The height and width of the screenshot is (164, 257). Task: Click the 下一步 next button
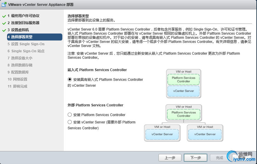(196, 158)
